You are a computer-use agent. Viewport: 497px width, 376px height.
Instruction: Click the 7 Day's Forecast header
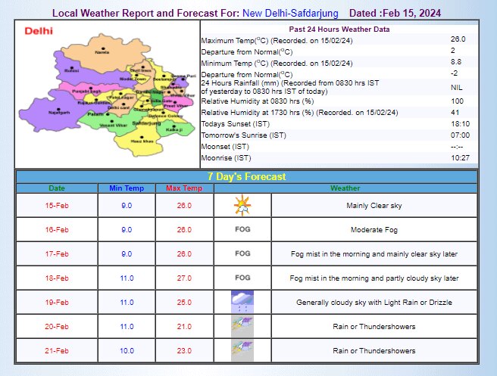tap(248, 176)
